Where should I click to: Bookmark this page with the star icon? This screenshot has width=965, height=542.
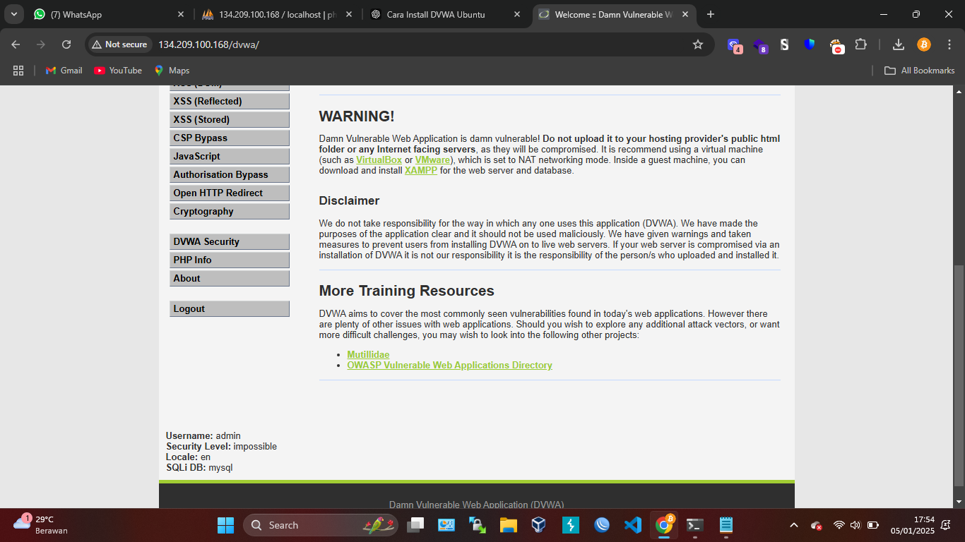click(x=698, y=44)
